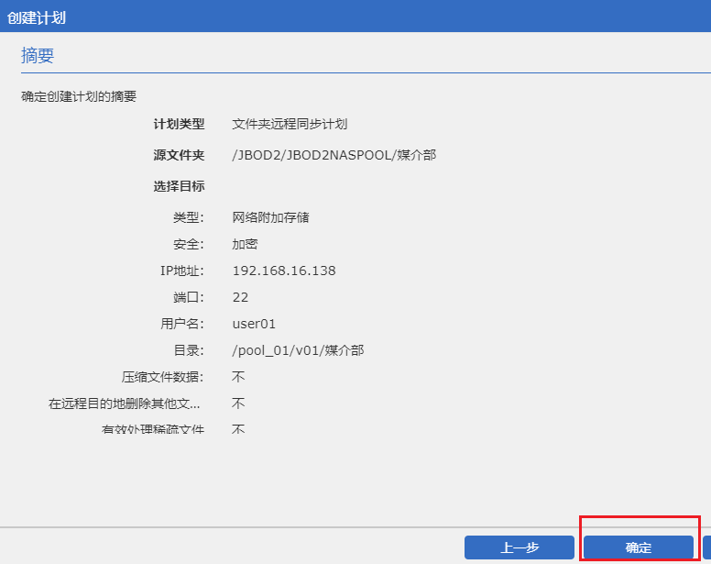Click the directory path /pool_01/v01/媒介部
This screenshot has height=564, width=711.
[x=298, y=350]
